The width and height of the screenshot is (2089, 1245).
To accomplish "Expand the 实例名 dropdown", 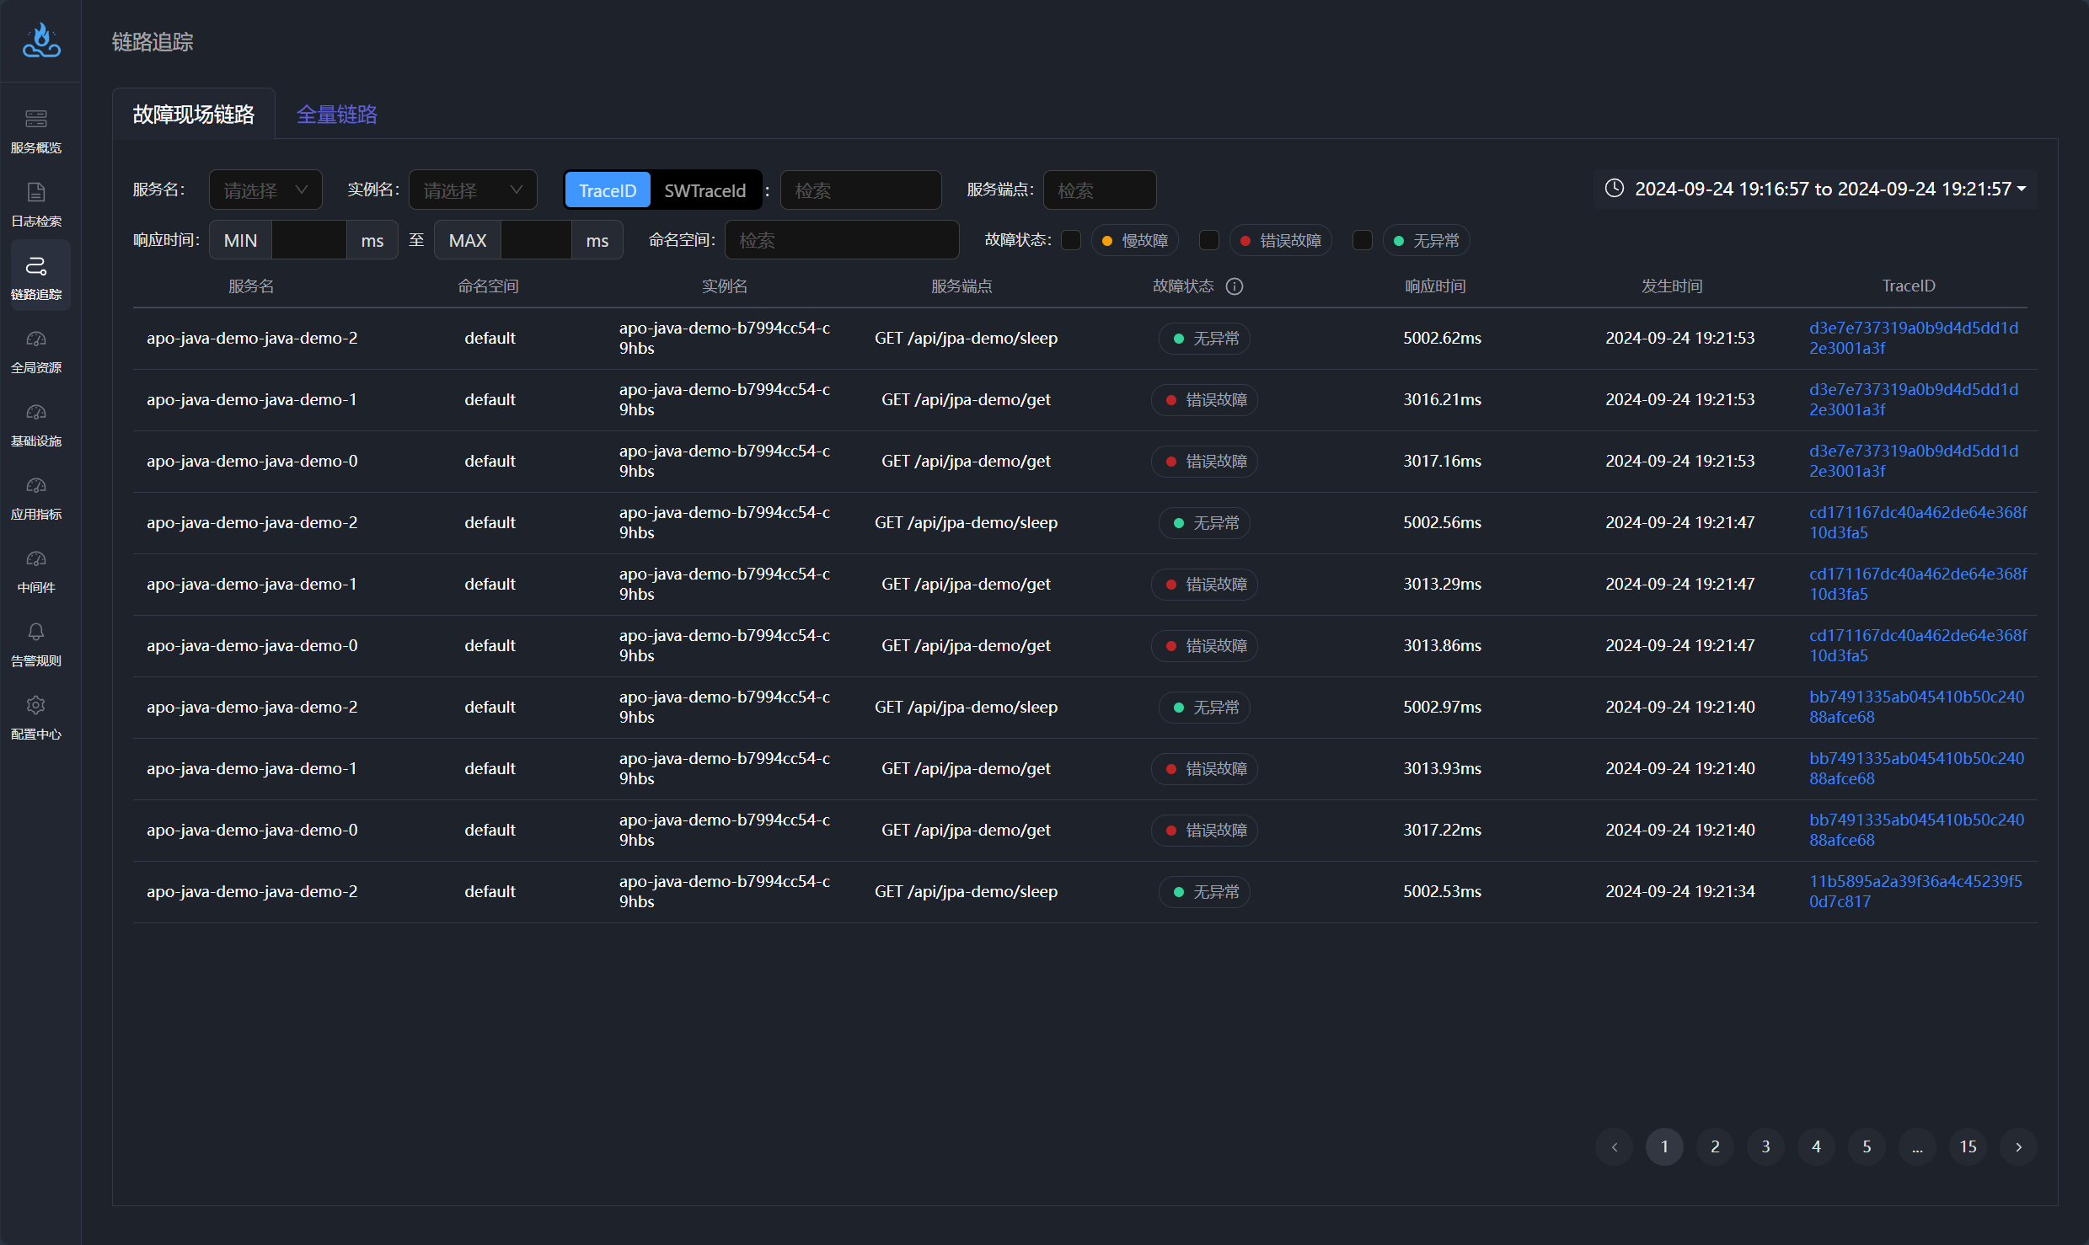I will [472, 190].
